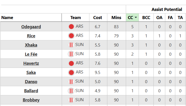
Task: Sort by Mins column header
Action: (116, 18)
